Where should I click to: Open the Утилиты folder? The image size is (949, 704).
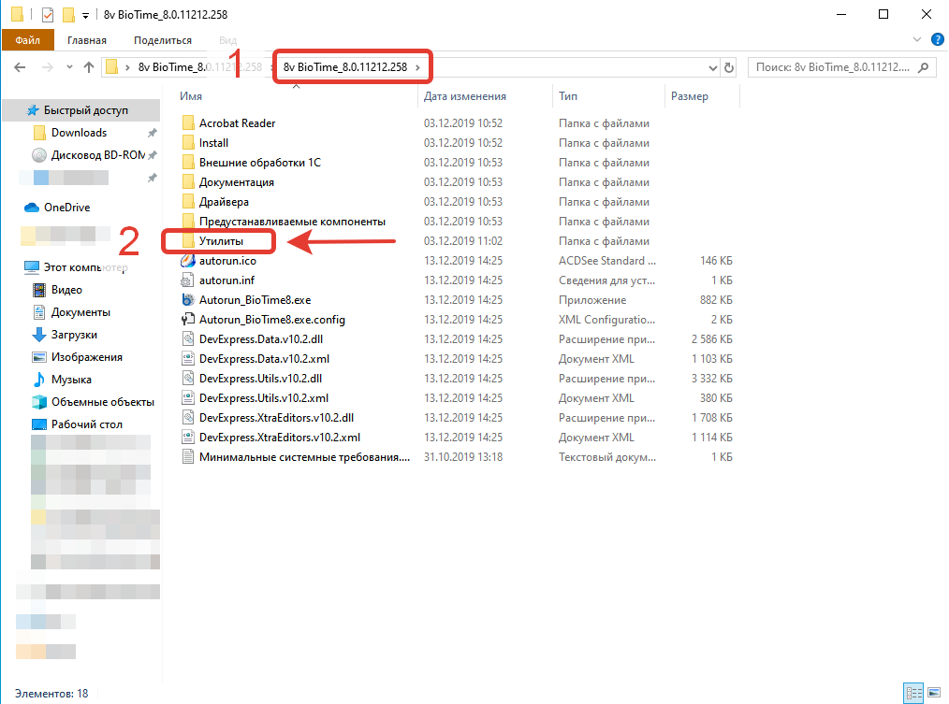(x=221, y=241)
